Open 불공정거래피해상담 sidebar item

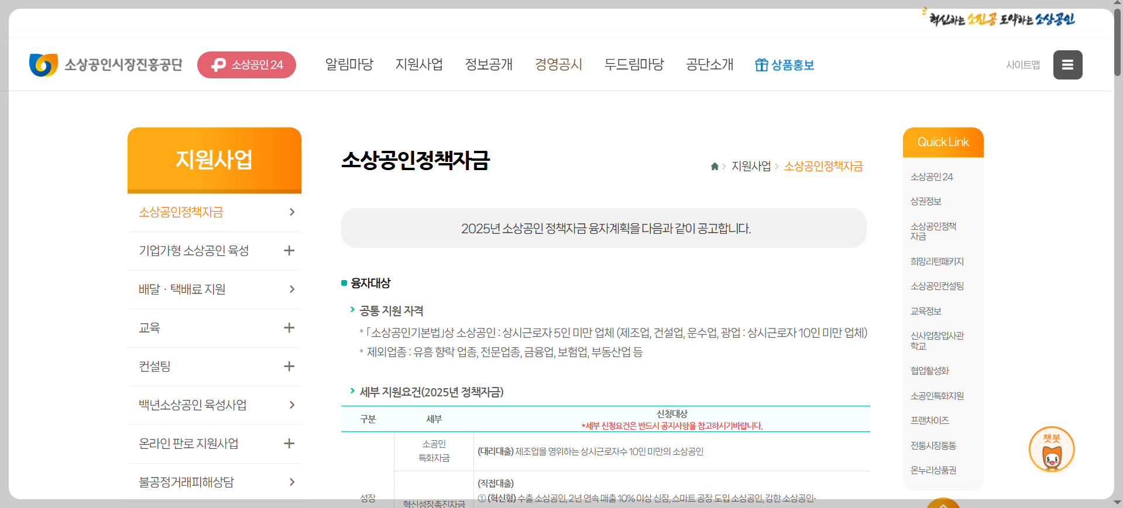point(186,482)
